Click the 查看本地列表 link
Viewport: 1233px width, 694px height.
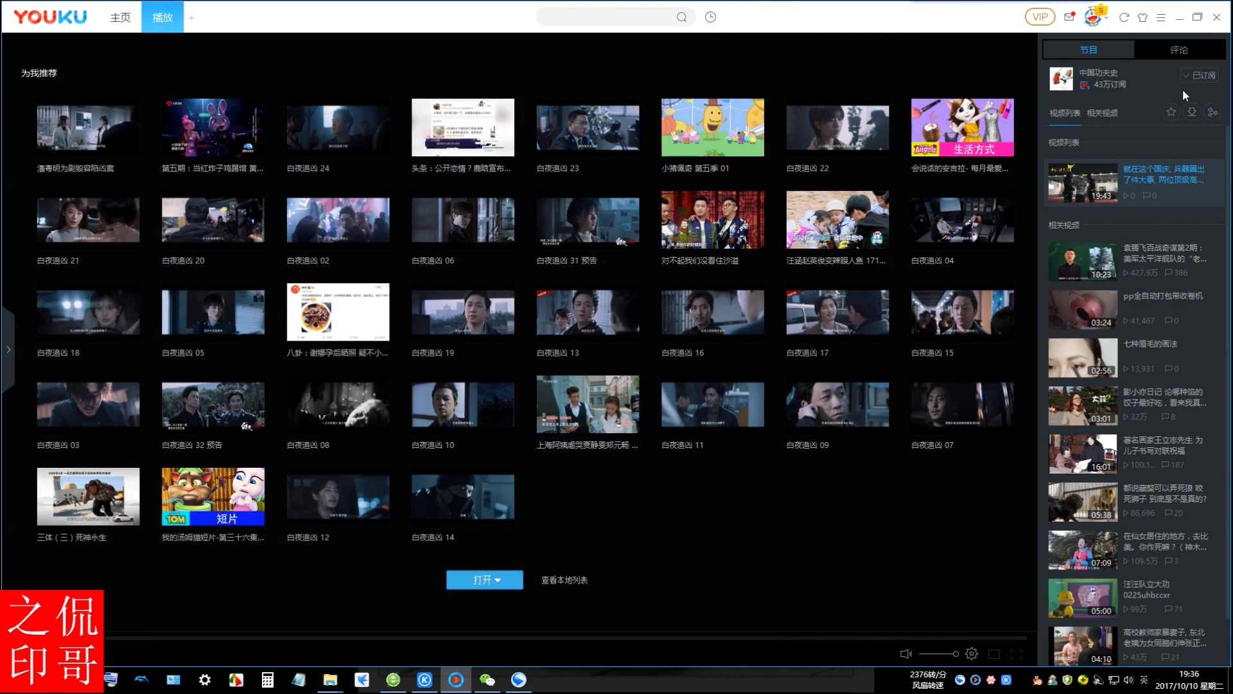[x=564, y=580]
